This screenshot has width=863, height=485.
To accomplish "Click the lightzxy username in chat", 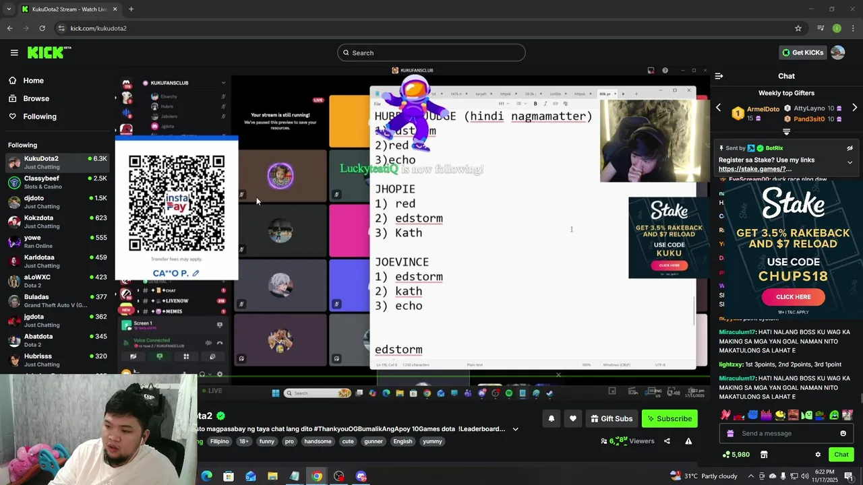I will 730,364.
